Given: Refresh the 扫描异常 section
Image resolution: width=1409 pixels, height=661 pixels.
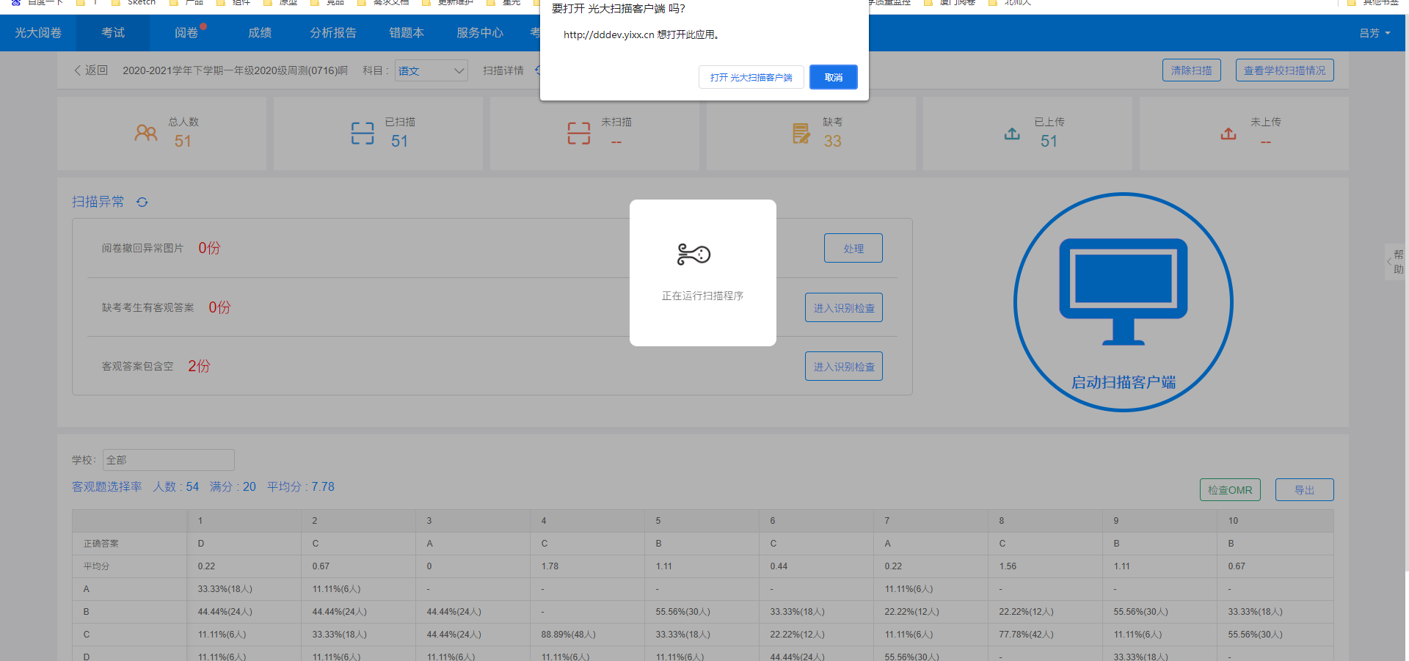Looking at the screenshot, I should 142,202.
